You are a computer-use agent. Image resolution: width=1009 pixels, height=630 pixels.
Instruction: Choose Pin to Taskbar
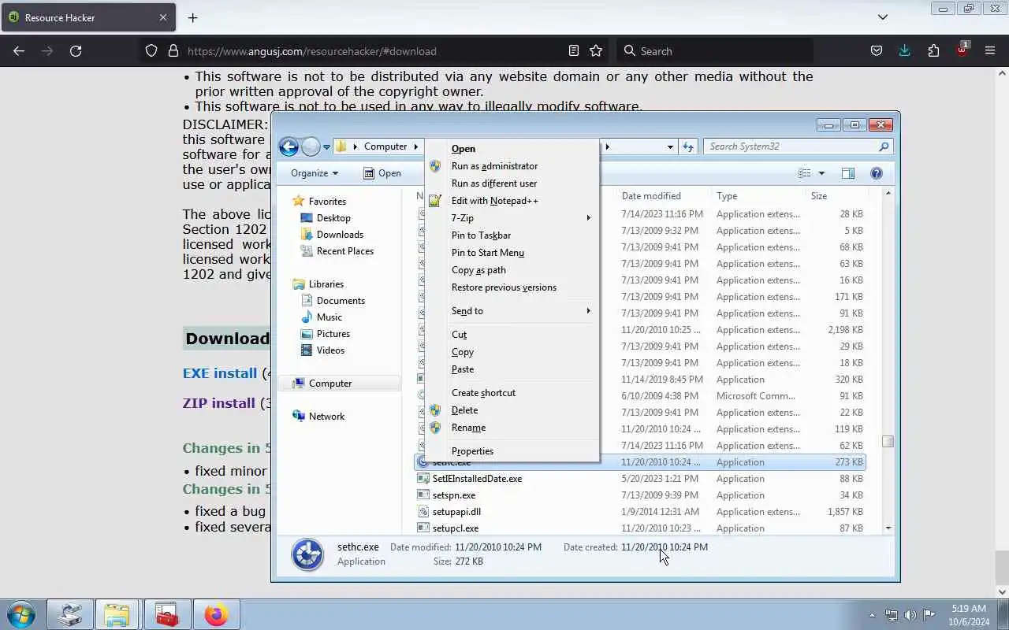click(512, 235)
